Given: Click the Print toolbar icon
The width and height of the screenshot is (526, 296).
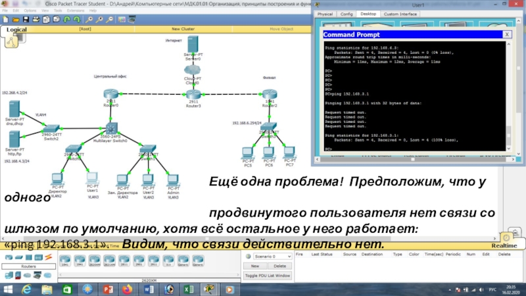Looking at the screenshot, I should (36, 20).
